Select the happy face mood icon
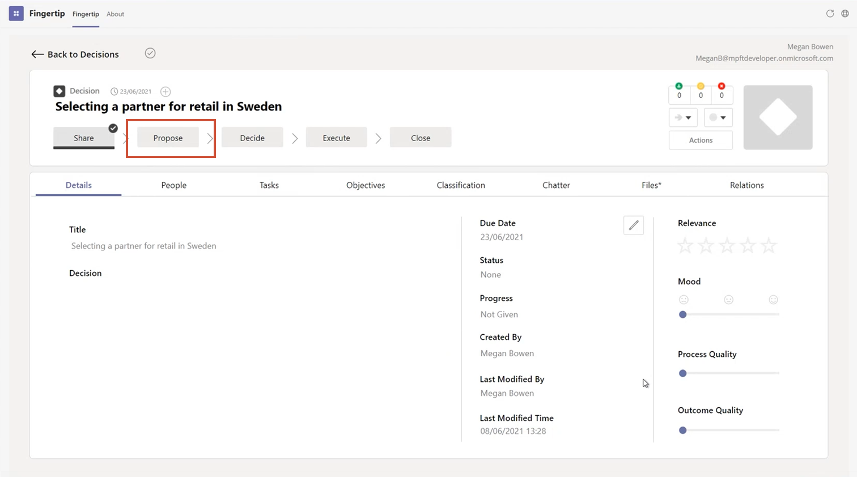Screen dimensions: 857x477 pos(773,300)
